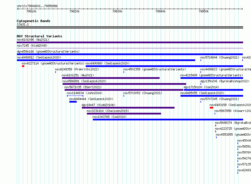The image size is (251, 184).
Task: Open nsv6485055 (Sedlazeck2020) label
Action: [202, 93]
